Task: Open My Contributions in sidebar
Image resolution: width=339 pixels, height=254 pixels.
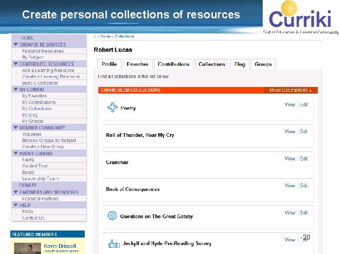Action: tap(39, 102)
